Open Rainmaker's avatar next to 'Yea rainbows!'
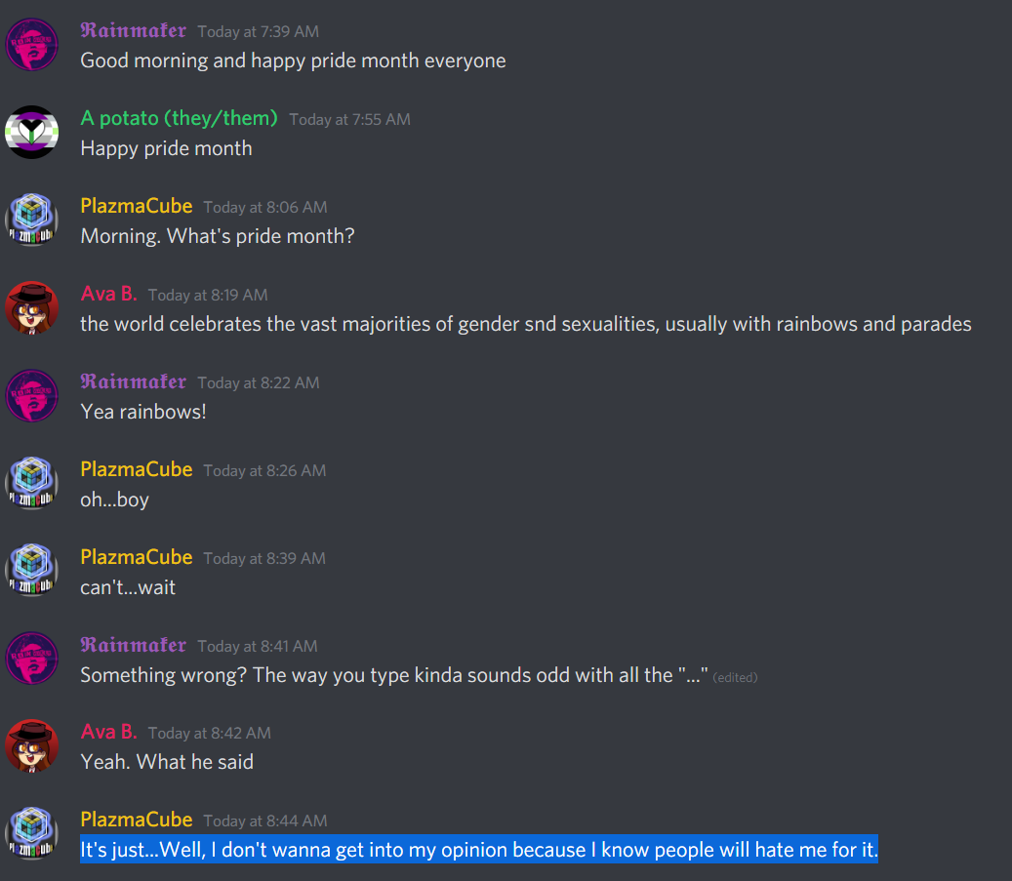The image size is (1012, 881). pos(31,396)
